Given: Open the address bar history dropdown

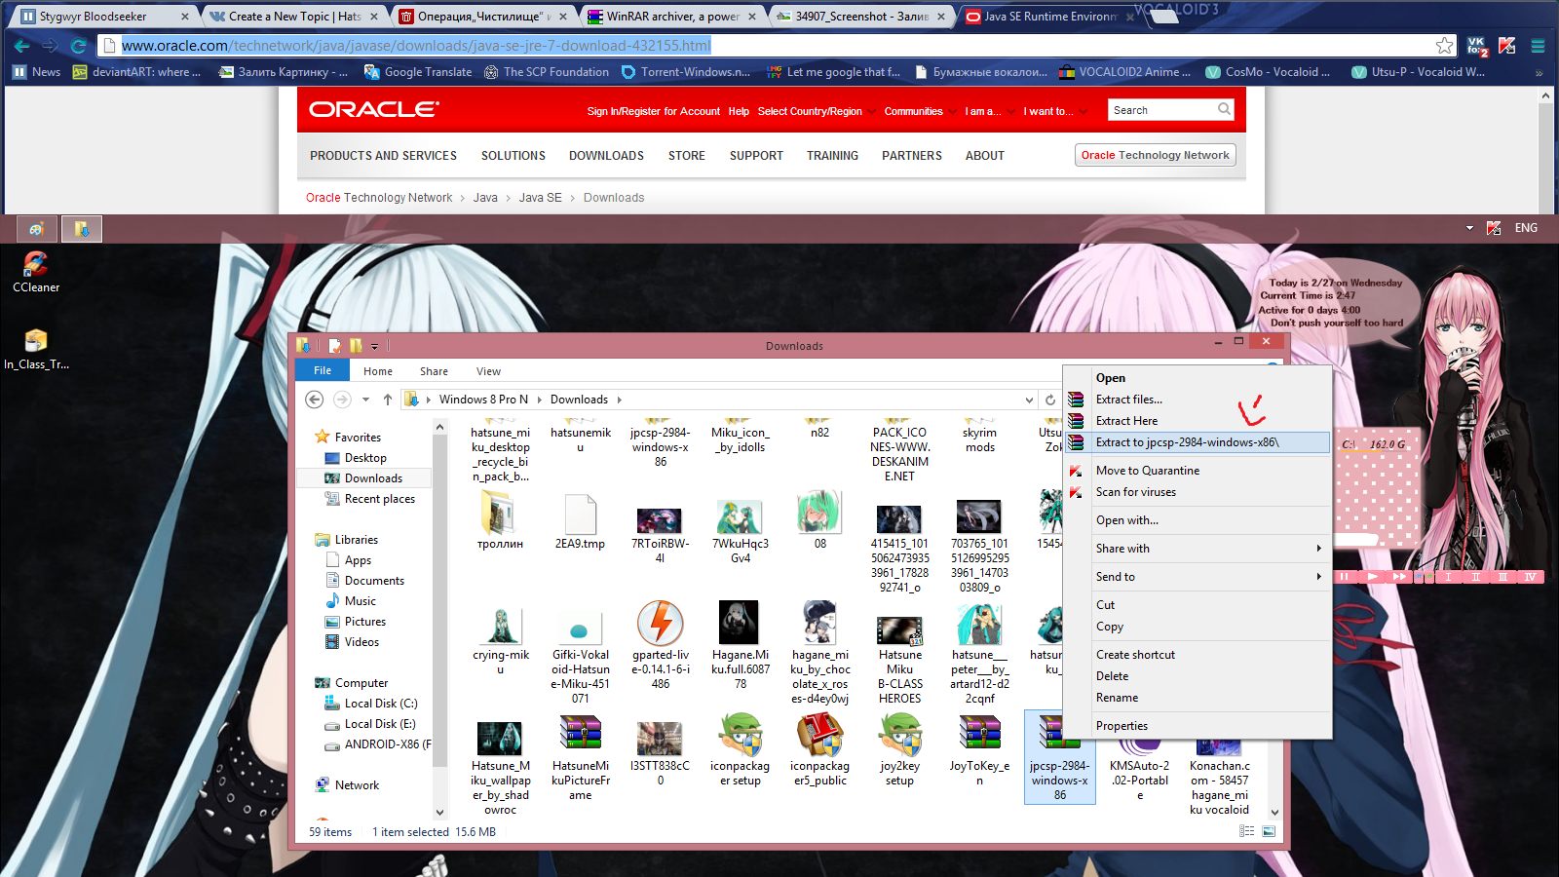Looking at the screenshot, I should click(x=1029, y=400).
